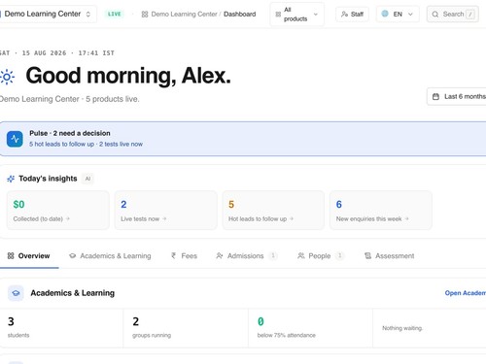Click the Pulse activity icon
486x364 pixels.
click(15, 139)
